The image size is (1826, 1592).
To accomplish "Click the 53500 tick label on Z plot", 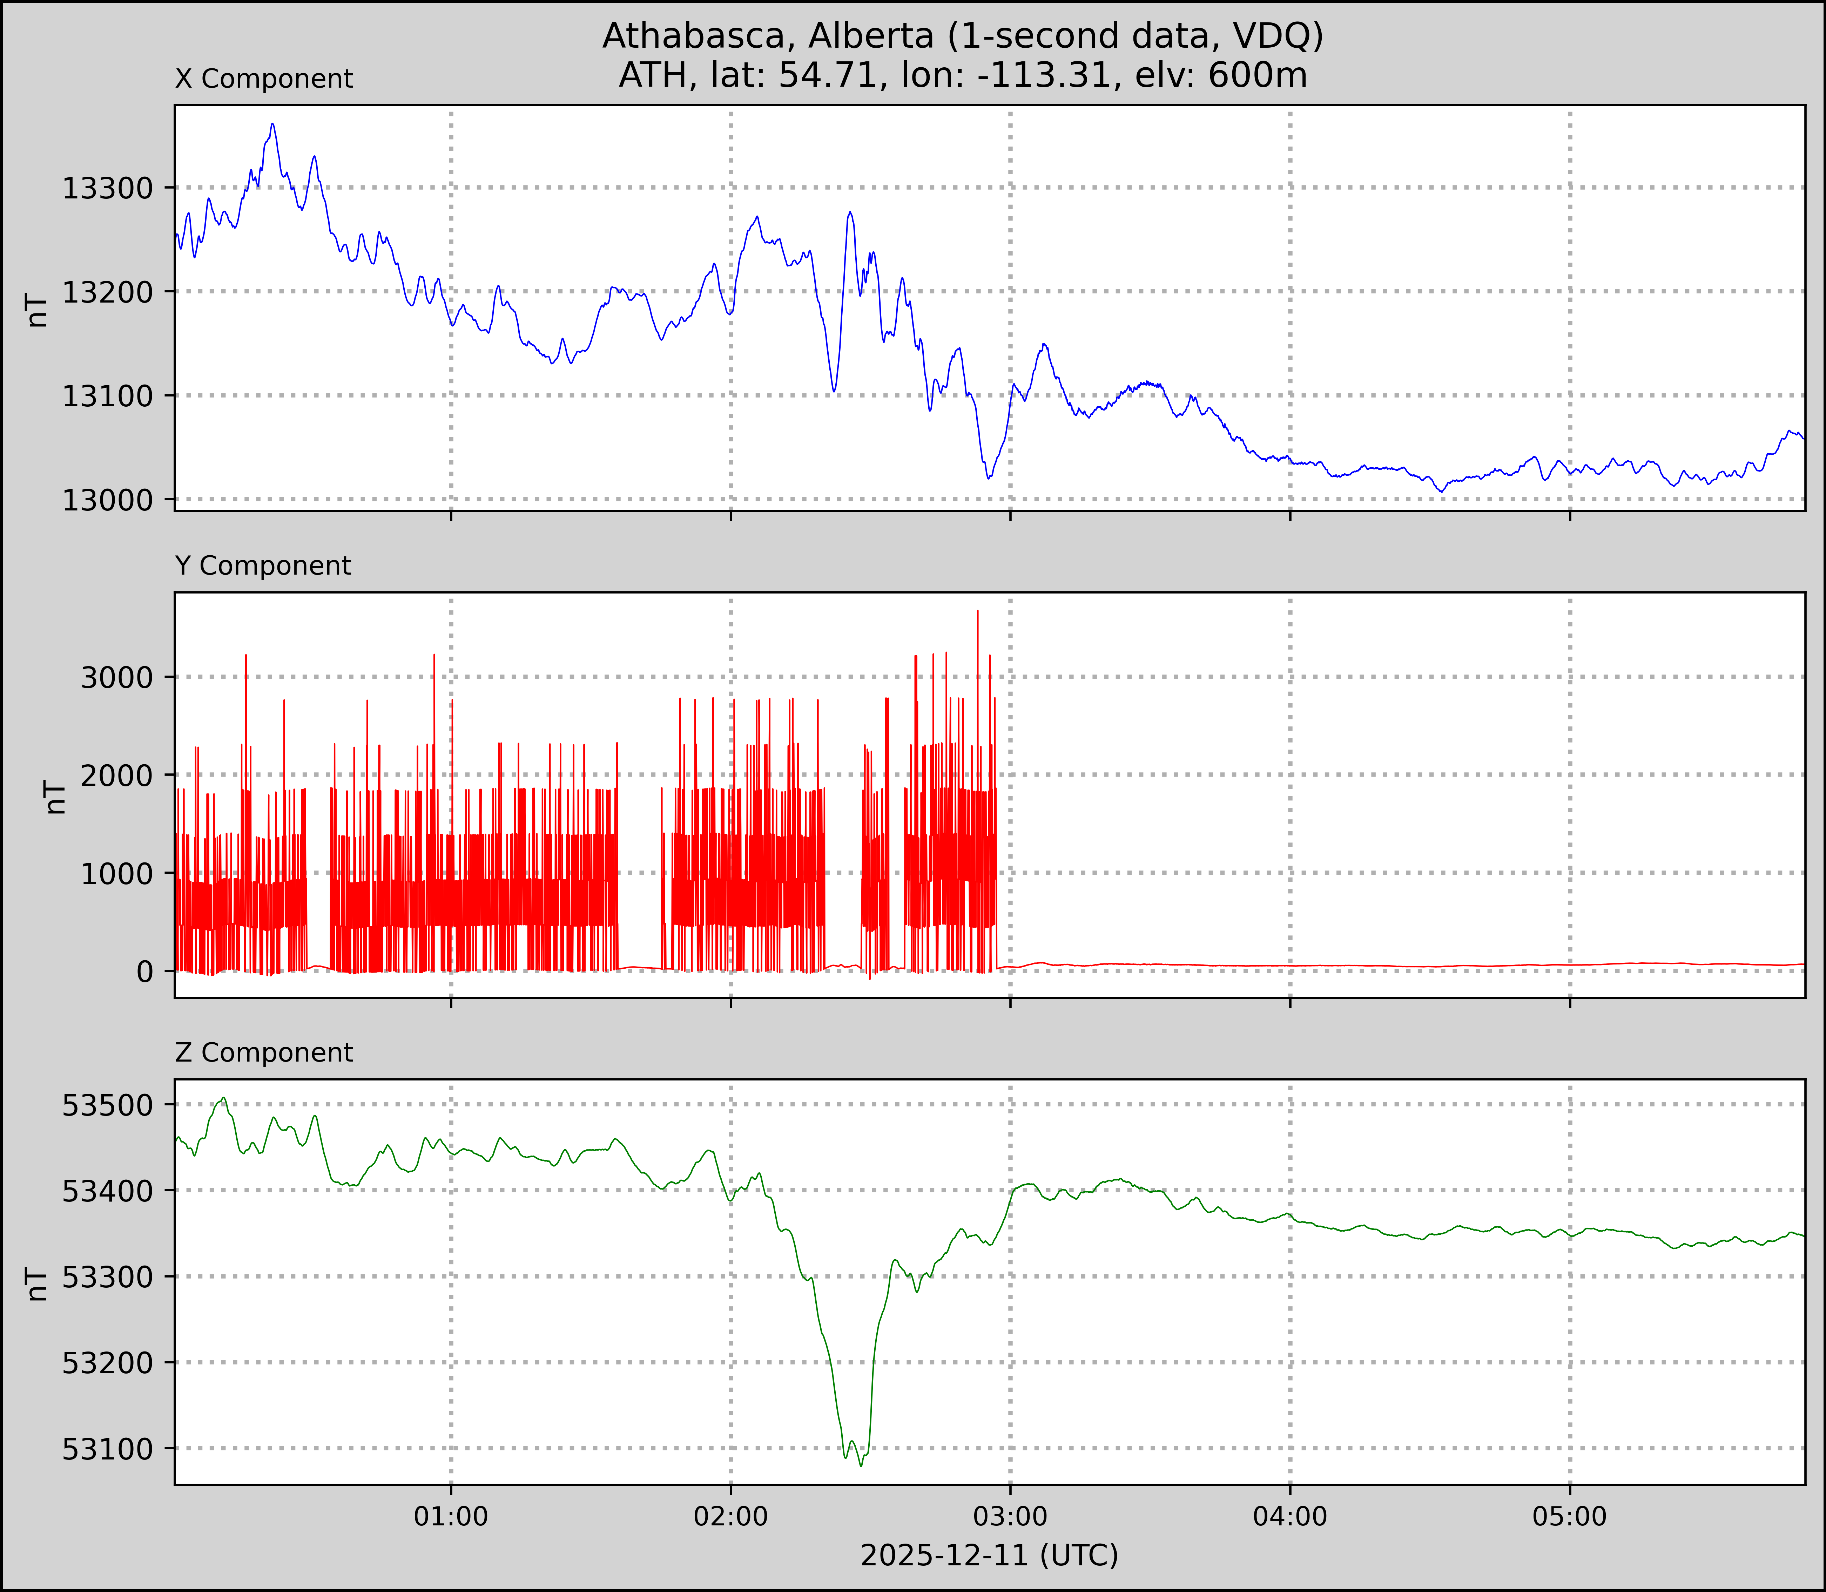I will click(x=108, y=1105).
